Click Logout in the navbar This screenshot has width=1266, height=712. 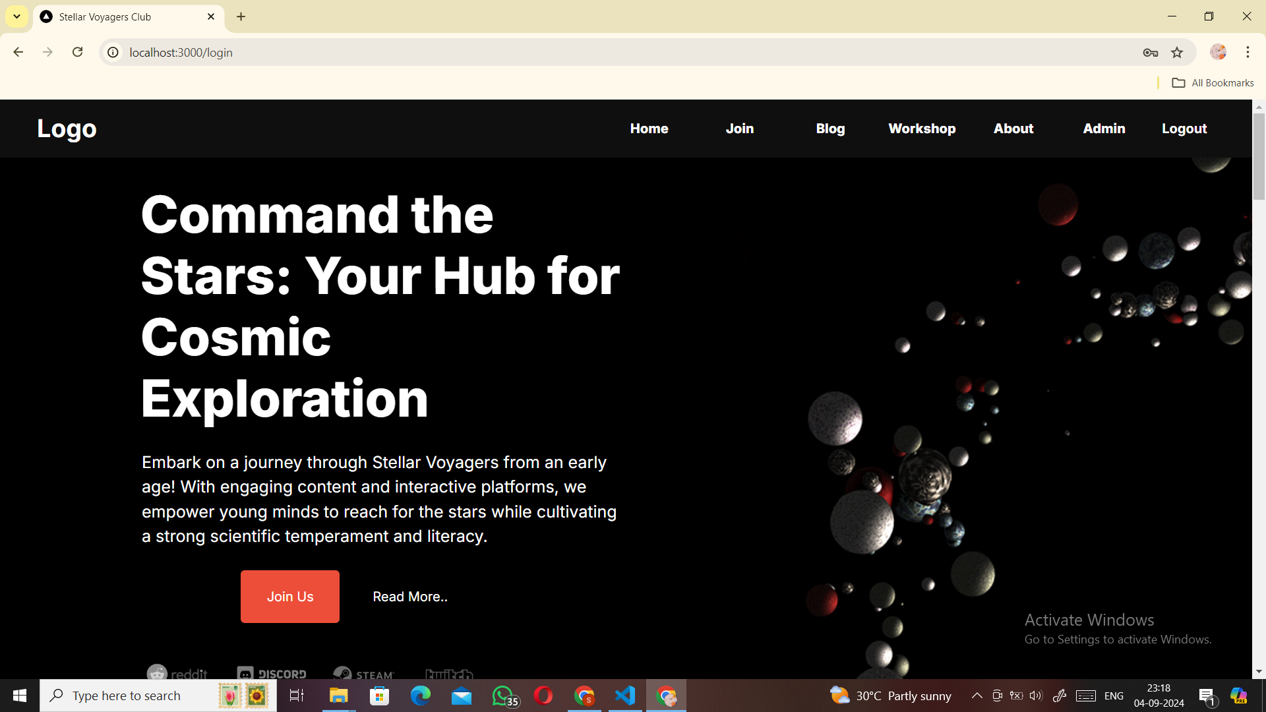point(1184,129)
